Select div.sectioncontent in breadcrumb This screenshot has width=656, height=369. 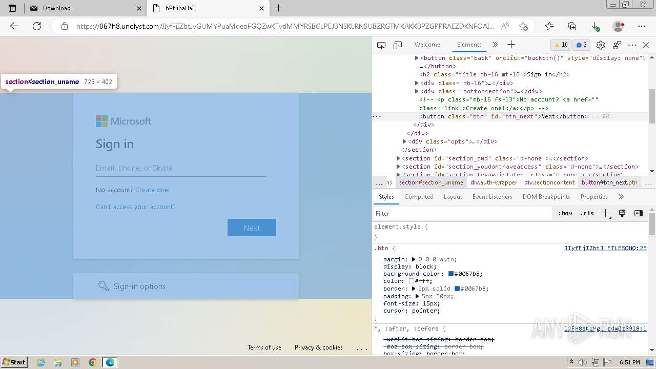(x=549, y=182)
